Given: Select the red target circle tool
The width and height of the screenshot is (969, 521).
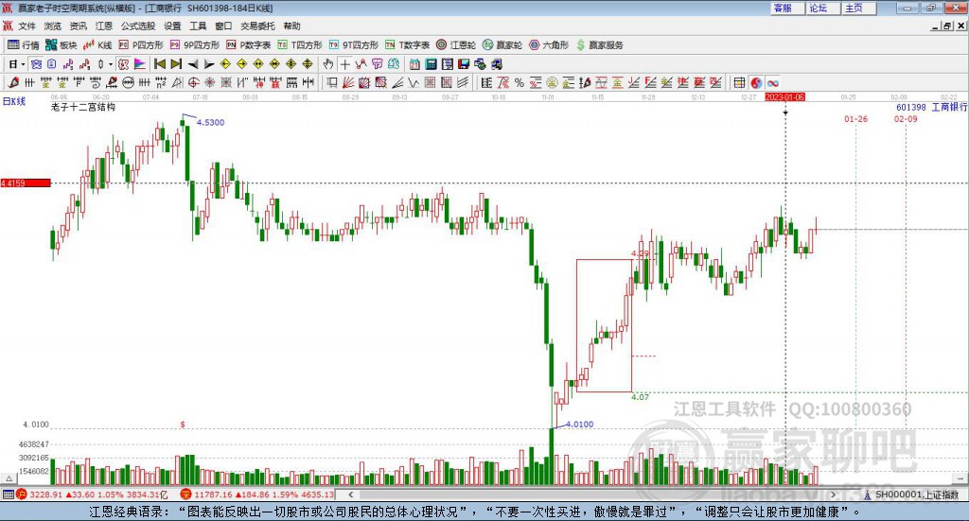Looking at the screenshot, I should (193, 82).
